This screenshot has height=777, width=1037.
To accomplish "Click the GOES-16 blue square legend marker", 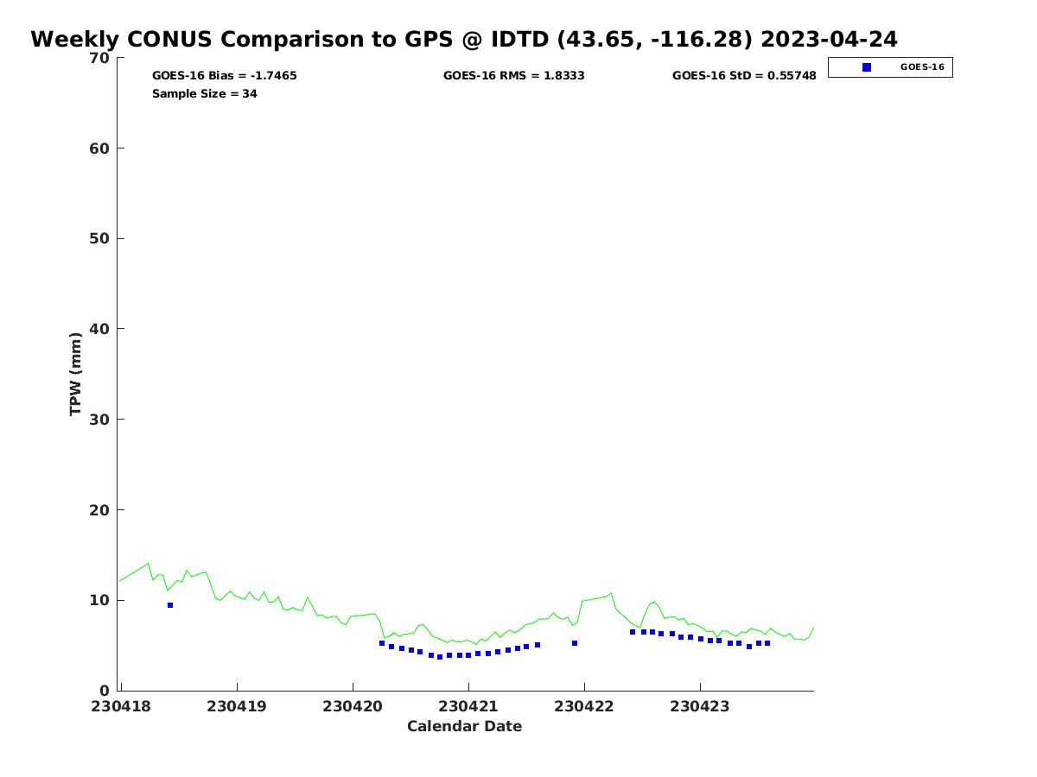I will click(x=867, y=67).
